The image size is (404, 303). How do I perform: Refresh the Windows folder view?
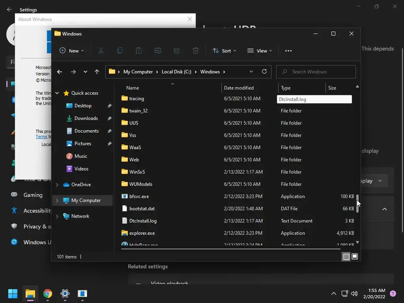[264, 72]
